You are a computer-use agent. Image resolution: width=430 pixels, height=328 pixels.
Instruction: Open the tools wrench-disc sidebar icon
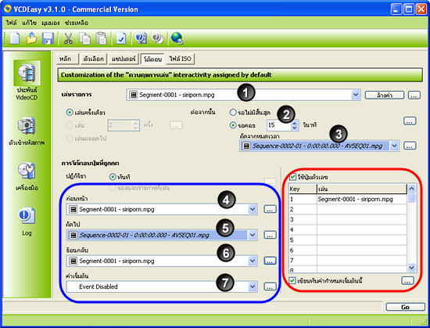click(27, 171)
